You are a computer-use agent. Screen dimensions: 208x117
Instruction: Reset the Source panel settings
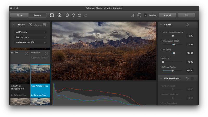[187, 25]
